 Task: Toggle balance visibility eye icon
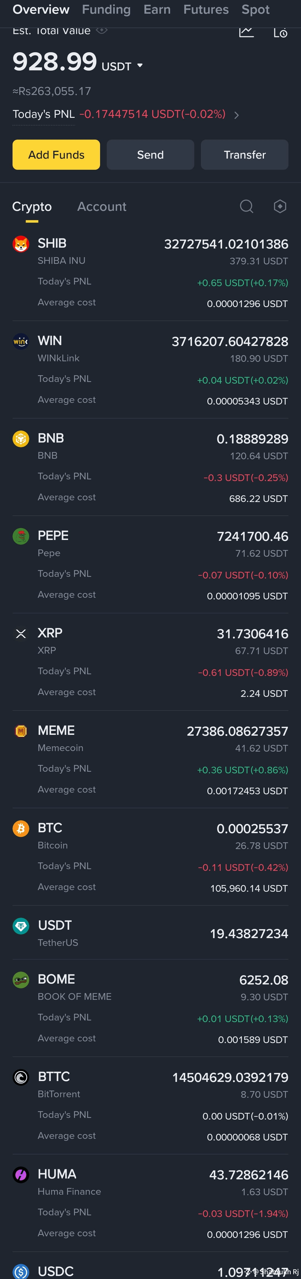point(102,30)
